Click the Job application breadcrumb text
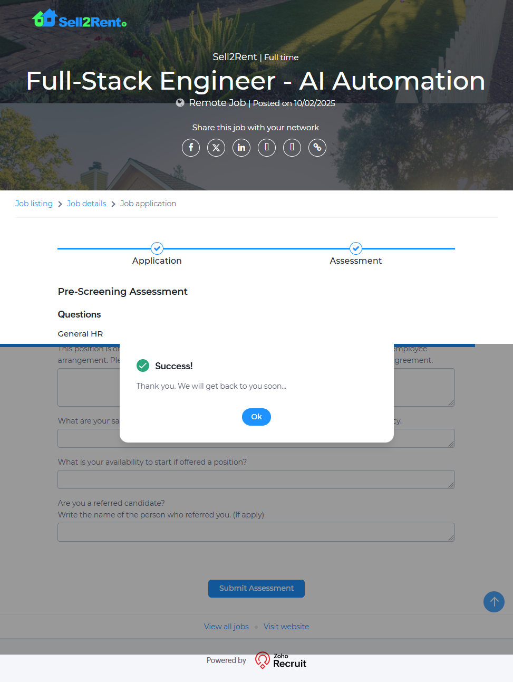The width and height of the screenshot is (513, 682). 148,204
